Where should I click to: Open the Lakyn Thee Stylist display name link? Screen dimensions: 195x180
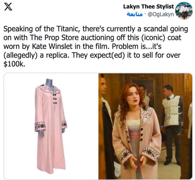(x=148, y=6)
